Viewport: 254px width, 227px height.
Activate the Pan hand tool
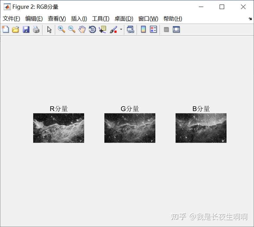[x=82, y=29]
